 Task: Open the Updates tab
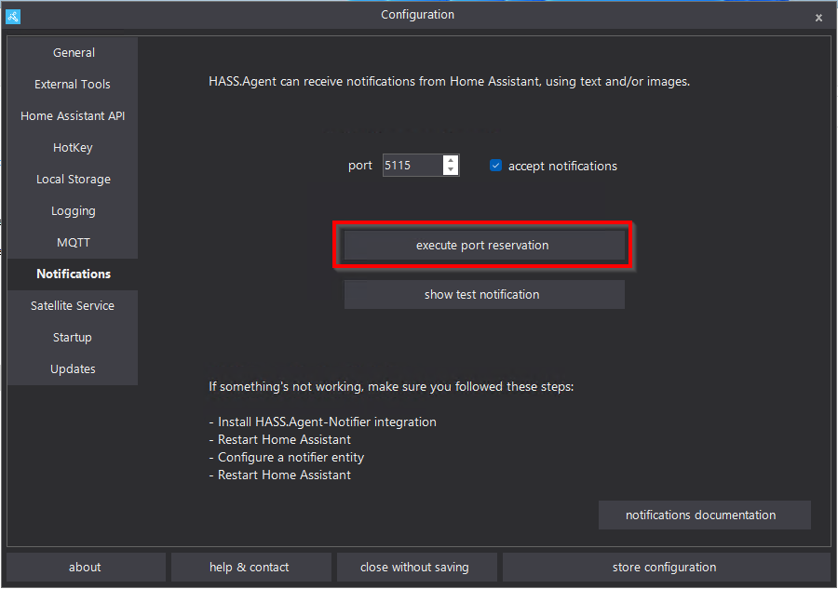tap(74, 369)
